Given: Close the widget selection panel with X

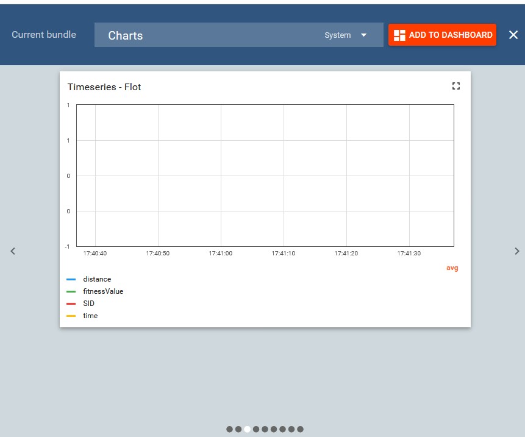Looking at the screenshot, I should (x=513, y=35).
